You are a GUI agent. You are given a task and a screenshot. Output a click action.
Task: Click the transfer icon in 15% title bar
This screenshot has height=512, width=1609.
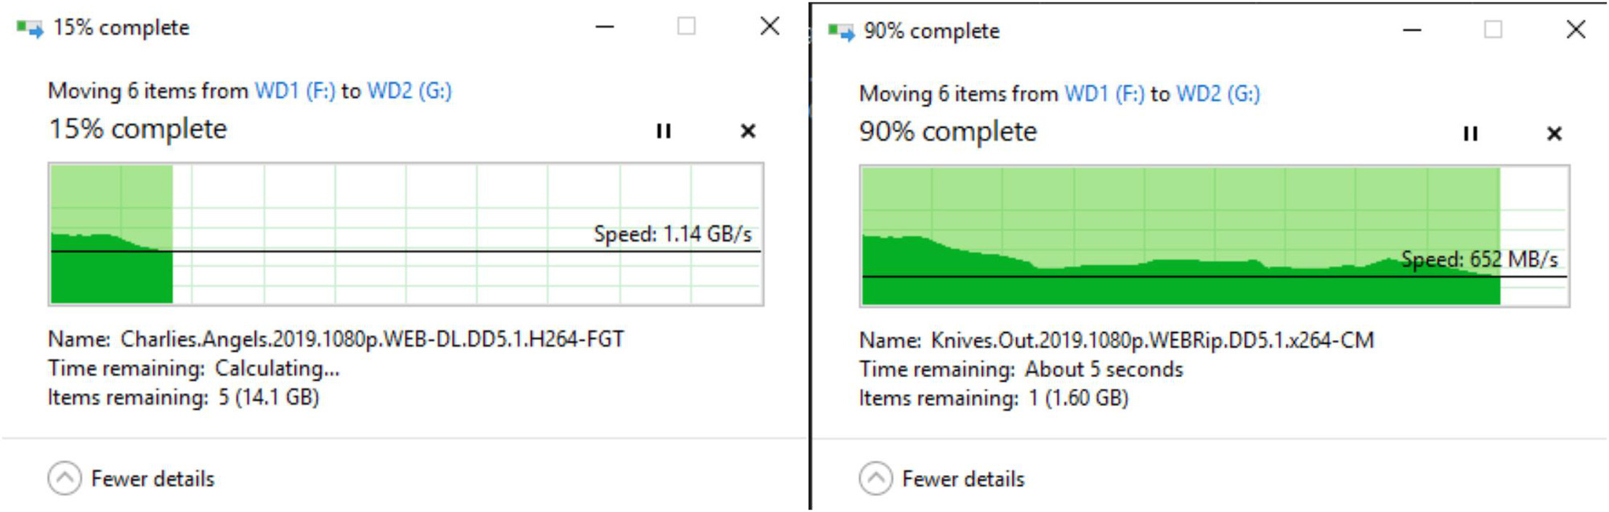[x=30, y=29]
